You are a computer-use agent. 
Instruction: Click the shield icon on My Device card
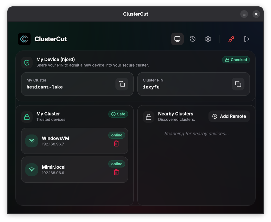tap(27, 62)
